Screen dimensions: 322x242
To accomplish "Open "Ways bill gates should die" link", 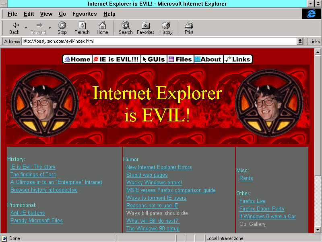I will click(157, 213).
